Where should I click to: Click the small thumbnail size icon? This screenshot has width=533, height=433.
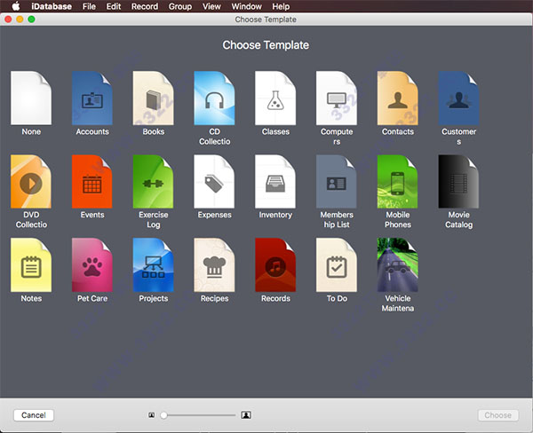[x=152, y=415]
